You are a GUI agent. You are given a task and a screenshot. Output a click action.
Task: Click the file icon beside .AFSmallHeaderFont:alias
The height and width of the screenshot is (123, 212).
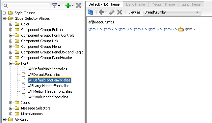(23, 97)
